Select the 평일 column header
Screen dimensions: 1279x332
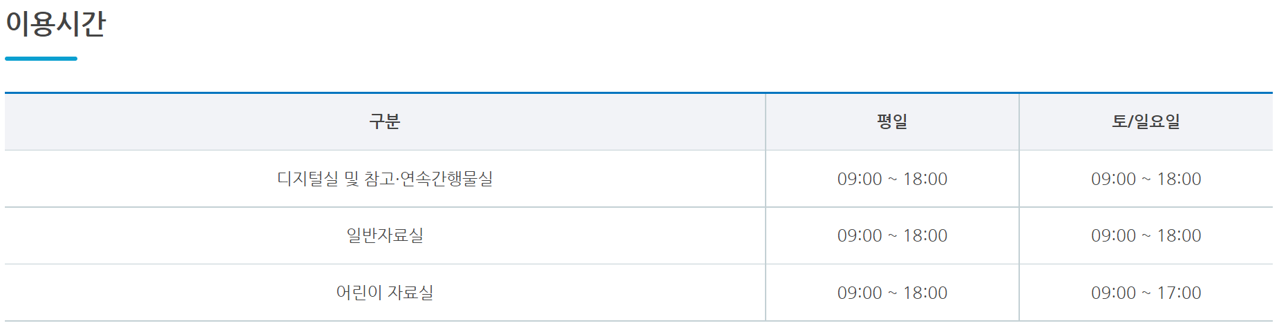click(x=892, y=121)
